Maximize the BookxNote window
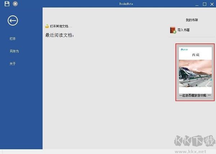The height and width of the screenshot is (154, 216). 204,4
